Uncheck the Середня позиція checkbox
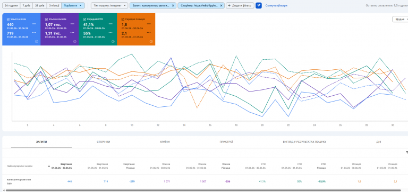This screenshot has width=408, height=192. click(x=123, y=19)
